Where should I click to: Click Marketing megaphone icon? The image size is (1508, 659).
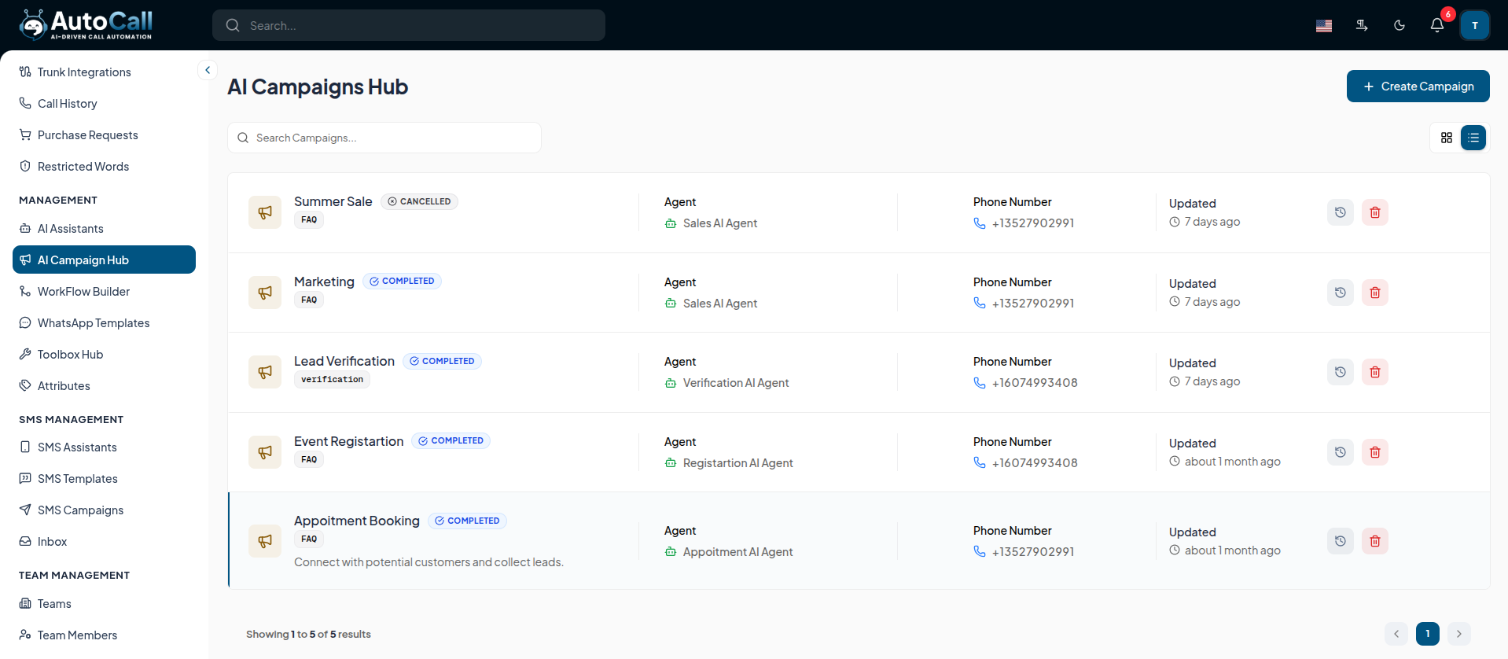[x=265, y=293]
